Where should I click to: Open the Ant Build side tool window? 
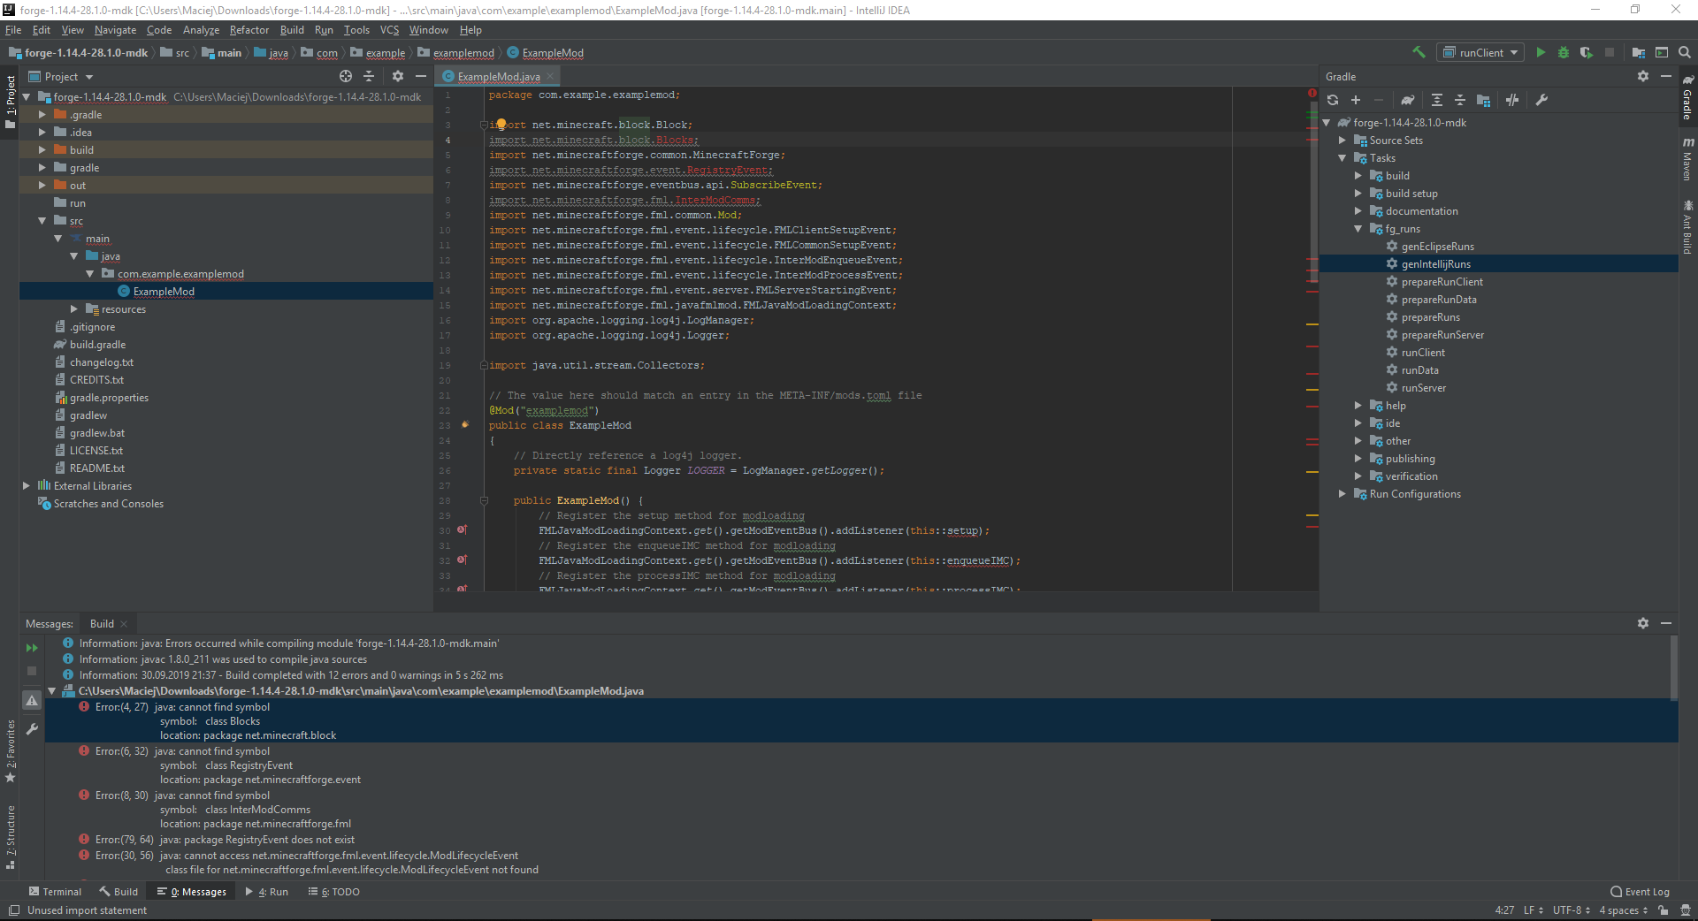pos(1688,226)
